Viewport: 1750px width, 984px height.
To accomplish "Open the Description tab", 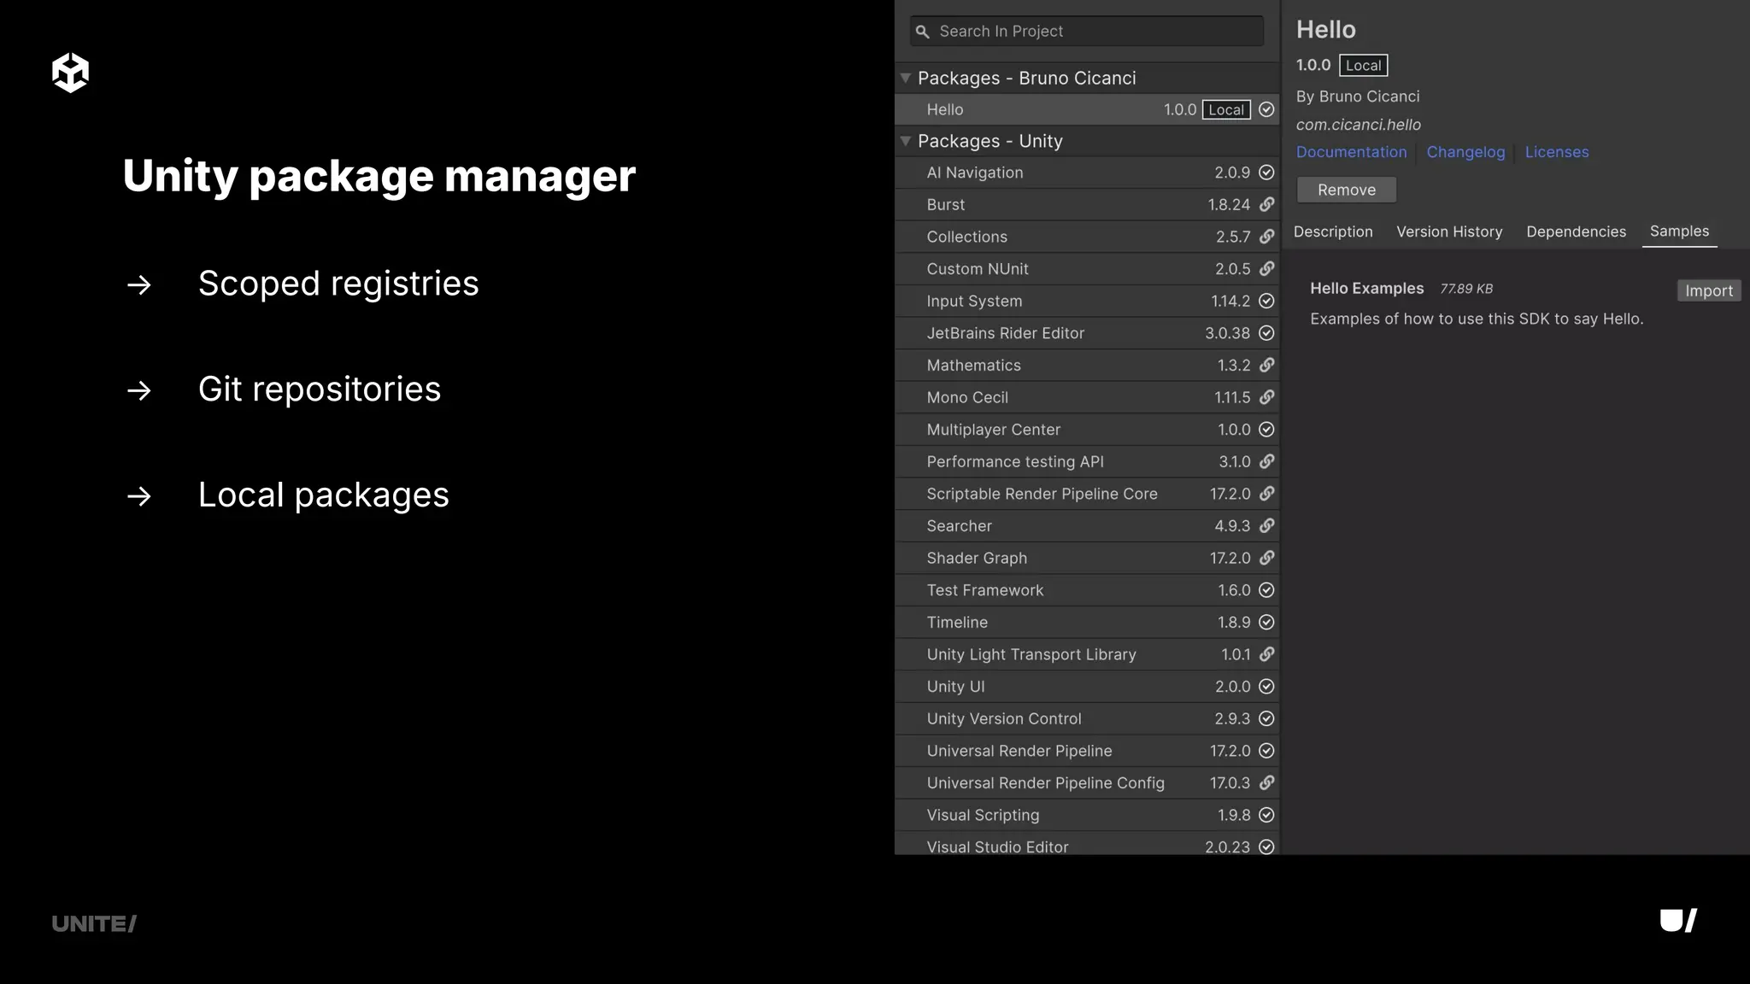I will [1333, 231].
